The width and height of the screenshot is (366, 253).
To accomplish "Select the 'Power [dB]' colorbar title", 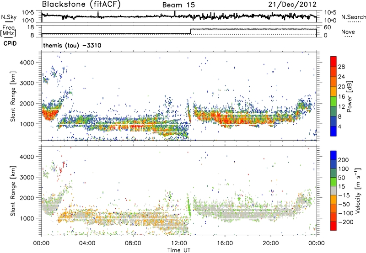I will (350, 96).
